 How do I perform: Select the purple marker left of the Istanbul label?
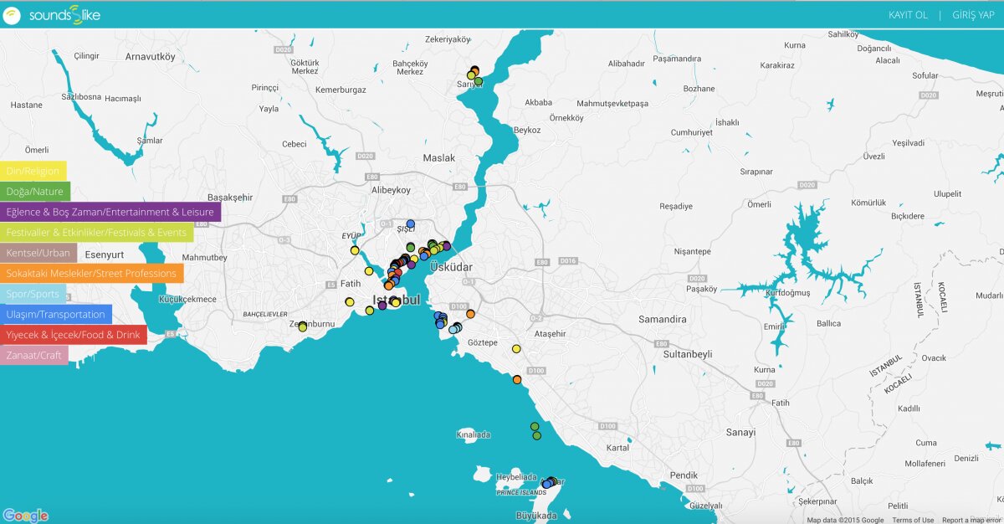(x=382, y=306)
